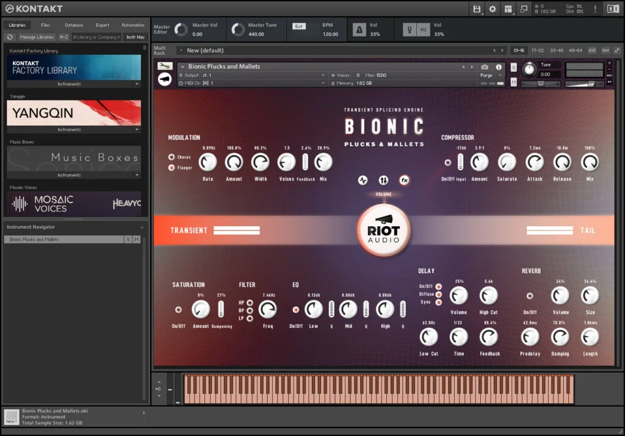Toggle the metronome icon

click(359, 30)
